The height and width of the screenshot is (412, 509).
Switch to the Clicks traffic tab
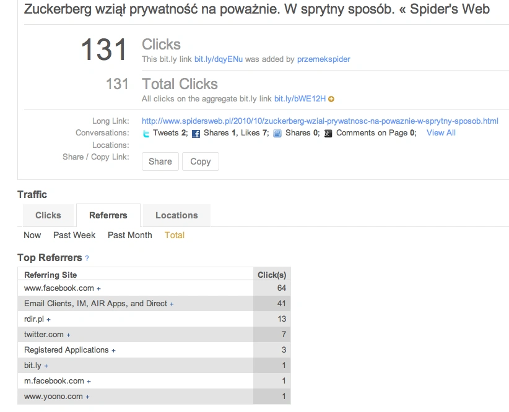coord(48,215)
